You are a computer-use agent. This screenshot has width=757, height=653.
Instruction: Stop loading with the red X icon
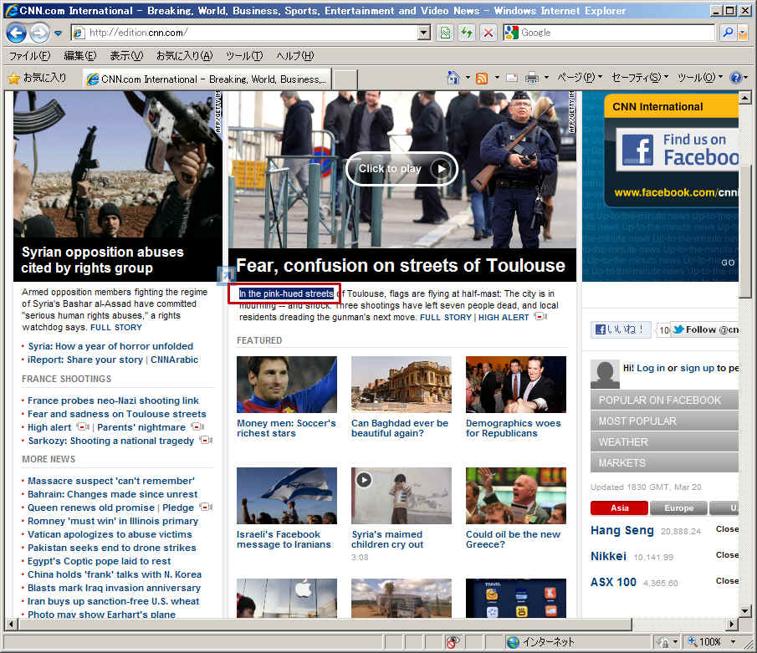coord(488,33)
